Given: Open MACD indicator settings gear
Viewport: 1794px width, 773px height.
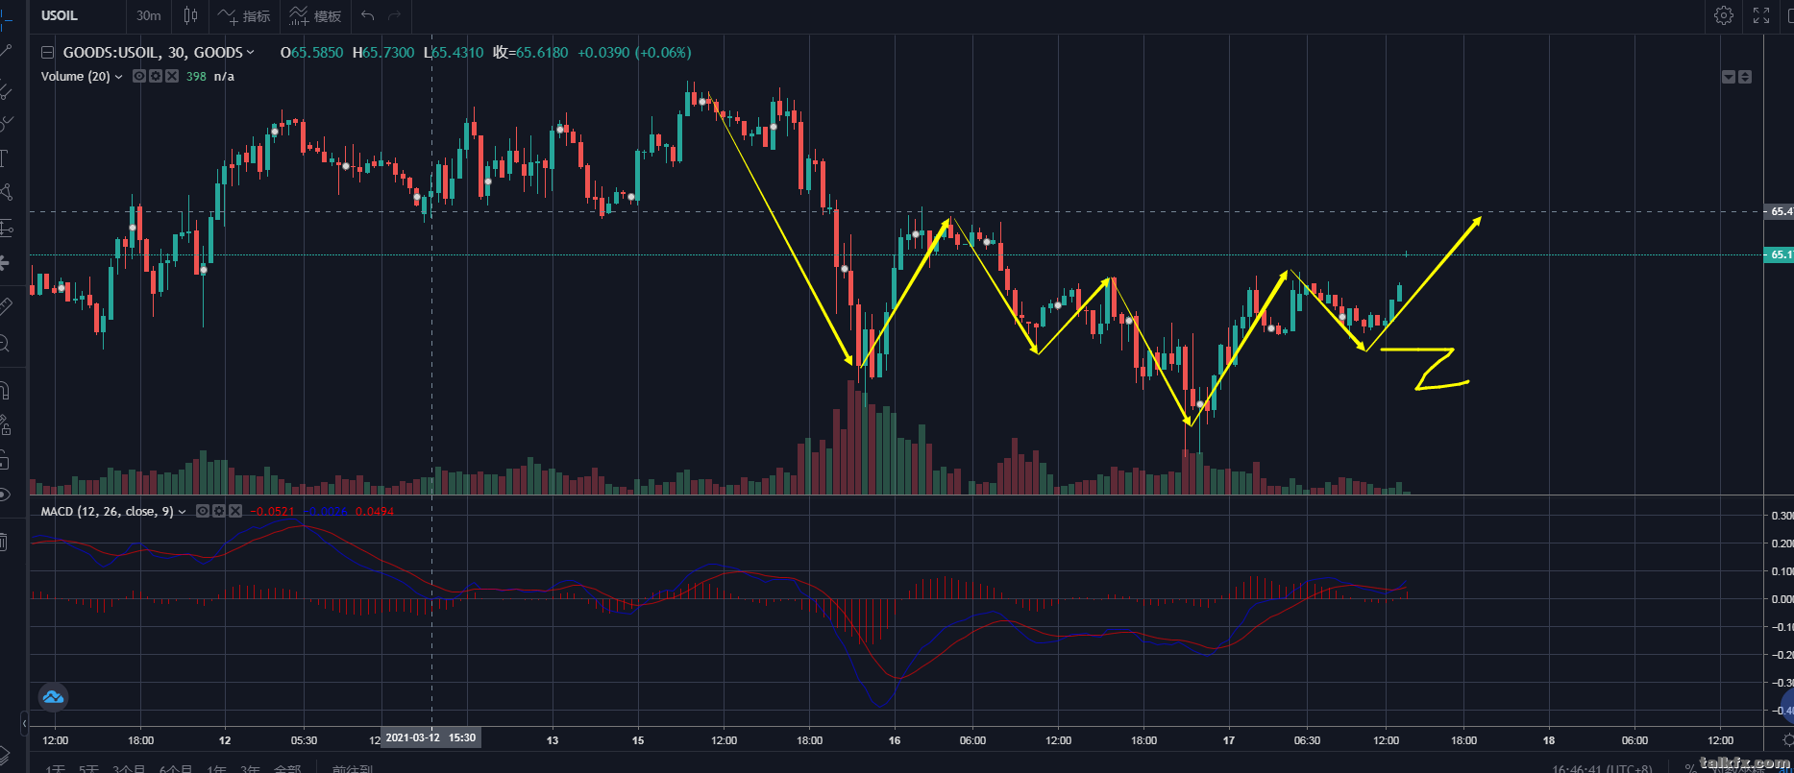Looking at the screenshot, I should [219, 511].
